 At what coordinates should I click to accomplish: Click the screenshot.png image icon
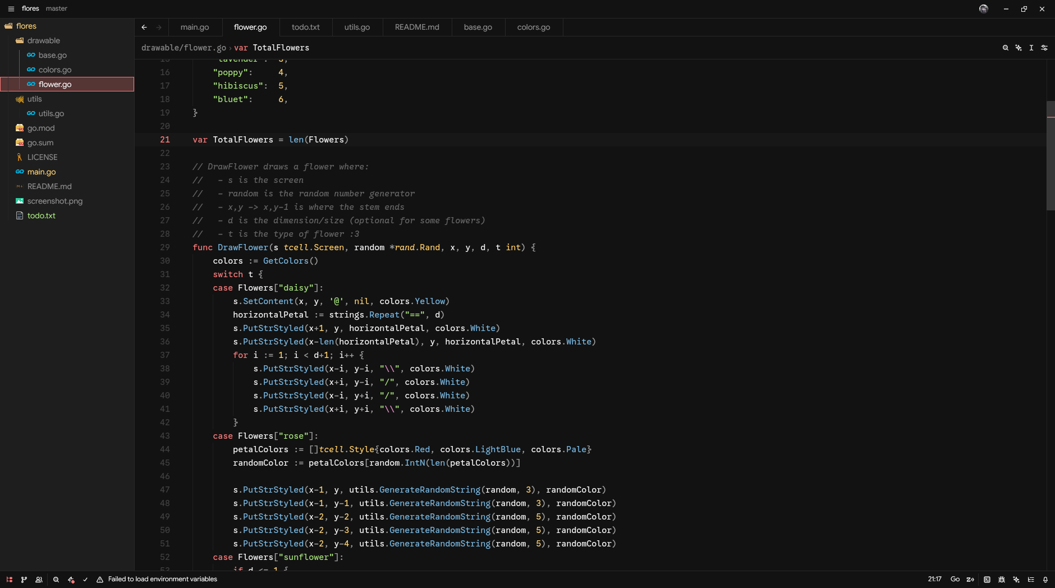pos(20,201)
